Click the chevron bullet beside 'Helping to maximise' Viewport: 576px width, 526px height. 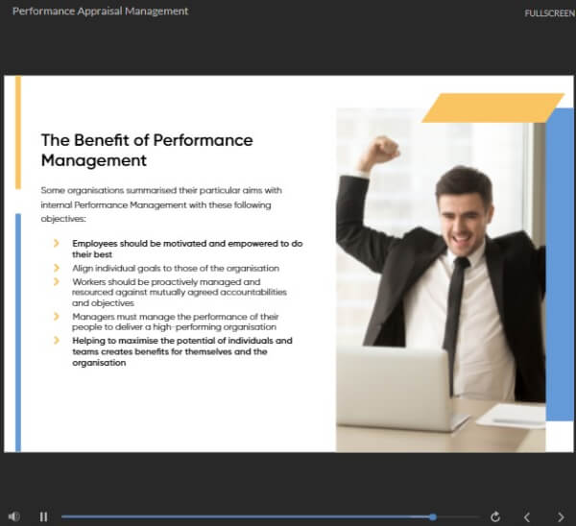pyautogui.click(x=57, y=341)
